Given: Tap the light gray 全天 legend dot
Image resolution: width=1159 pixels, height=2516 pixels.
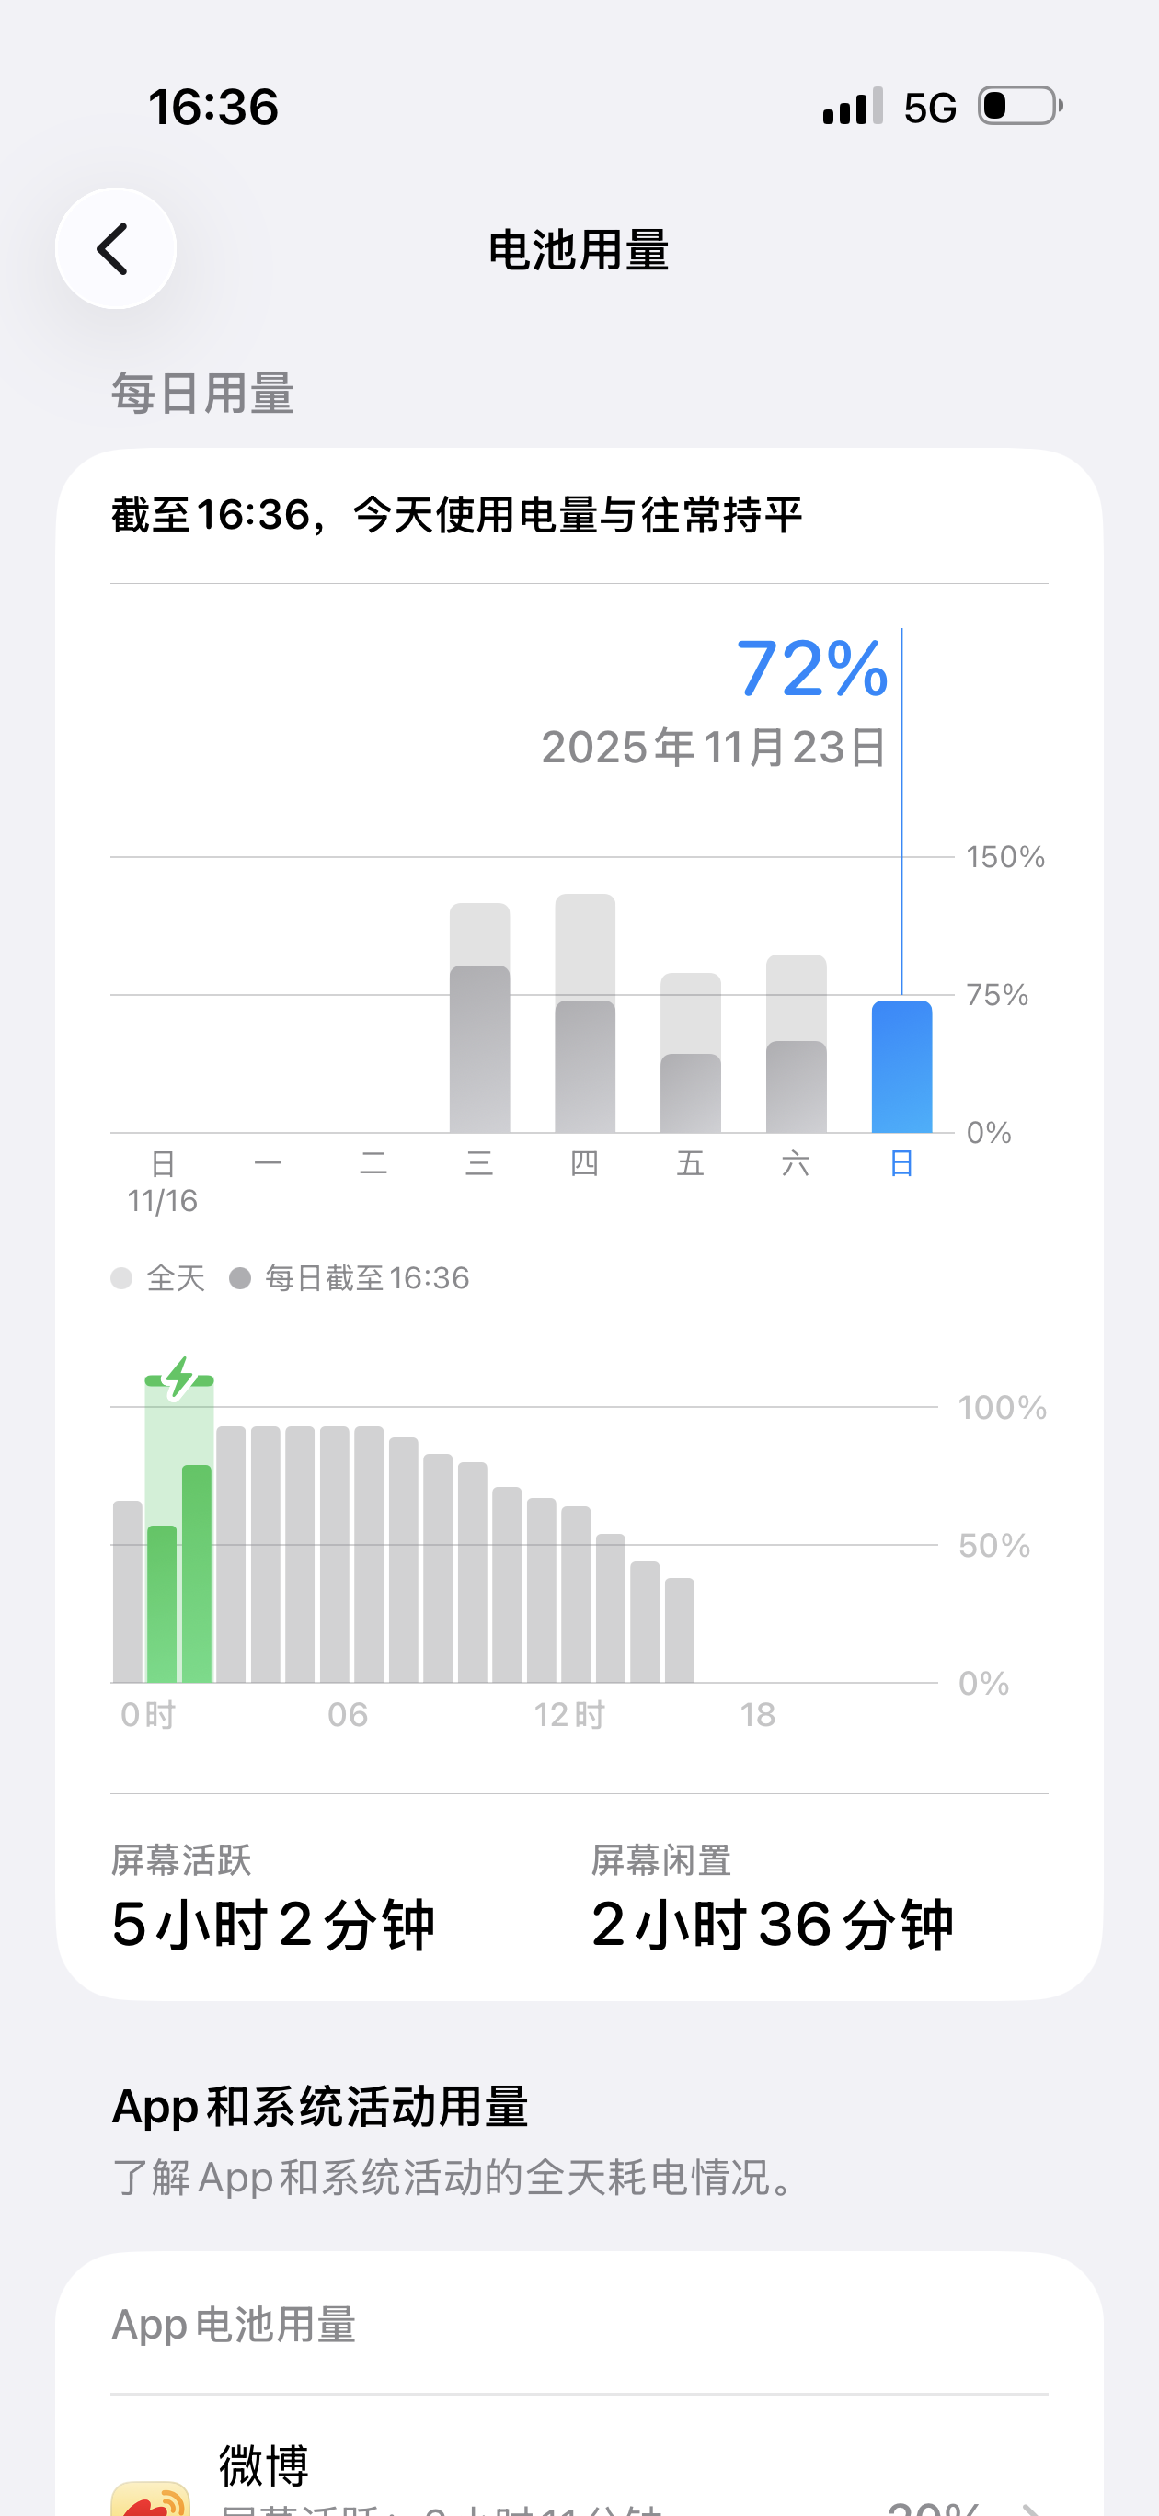Looking at the screenshot, I should 121,1278.
